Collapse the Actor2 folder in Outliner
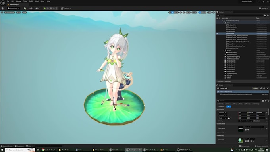The height and width of the screenshot is (152, 270). point(224,50)
